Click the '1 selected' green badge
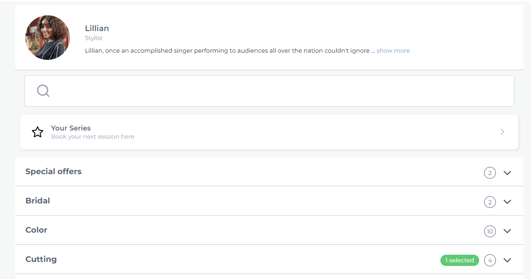Screen dimensions: 531x279 459,261
